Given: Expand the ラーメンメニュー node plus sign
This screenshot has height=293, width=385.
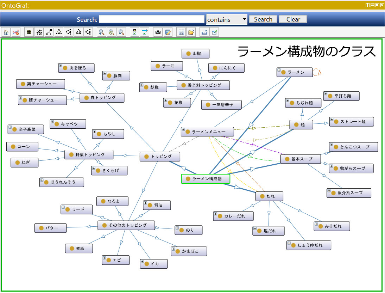Looking at the screenshot, I should pyautogui.click(x=183, y=129).
